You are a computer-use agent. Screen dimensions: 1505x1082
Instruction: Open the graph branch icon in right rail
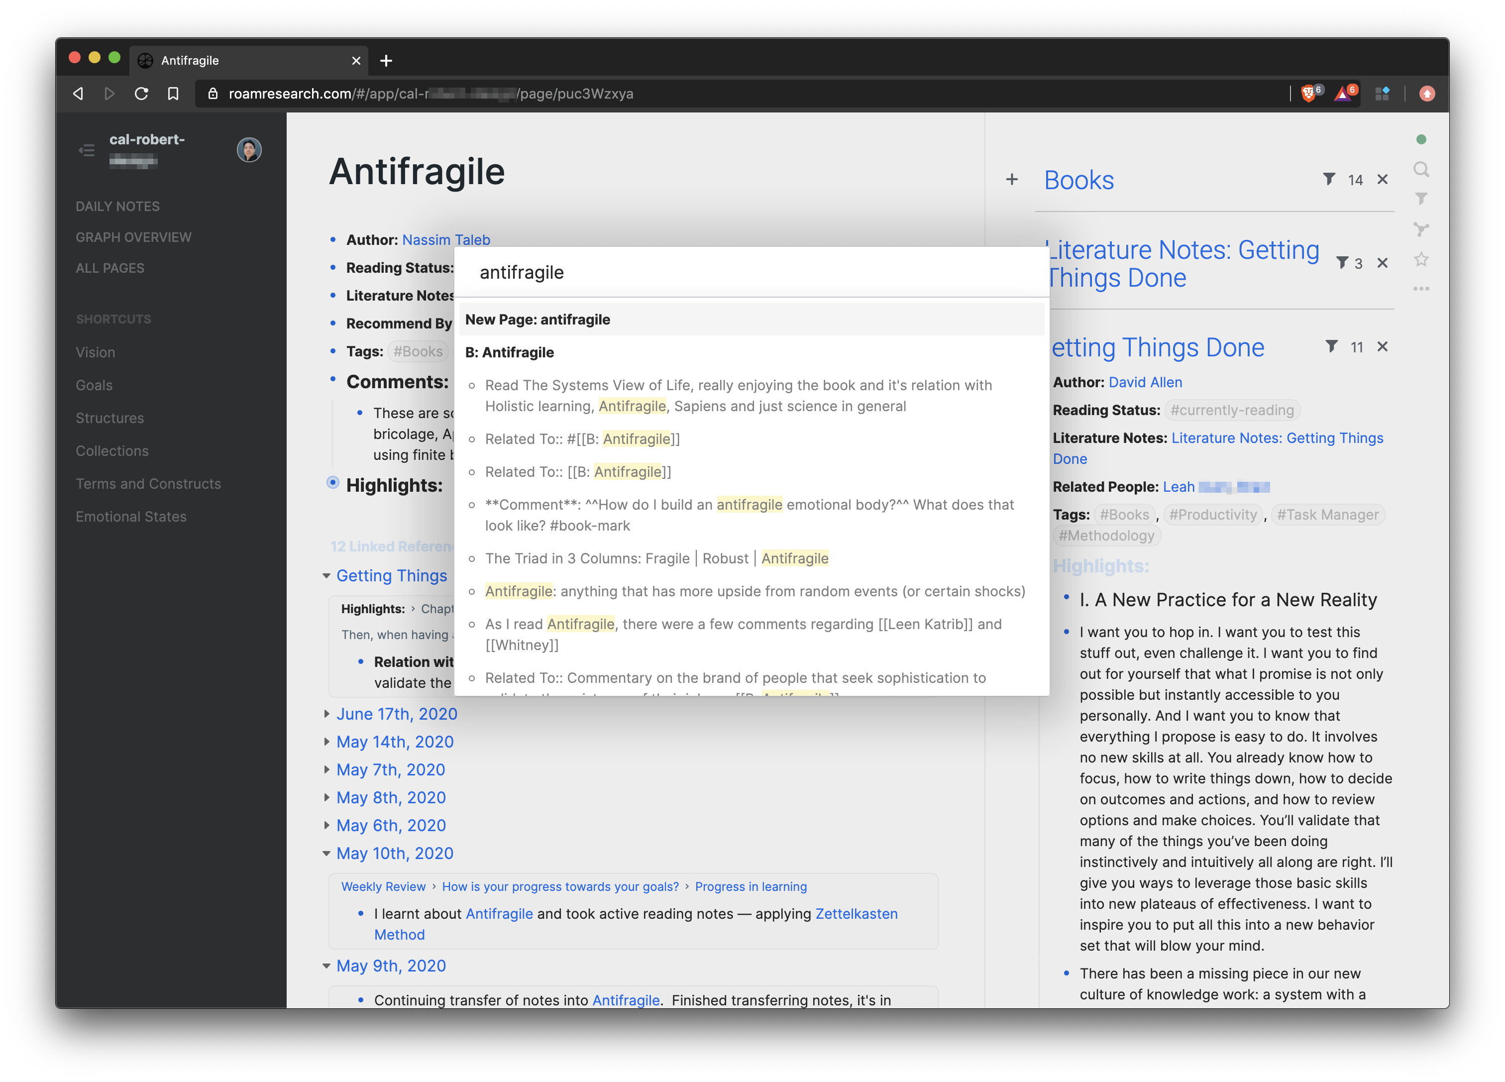pyautogui.click(x=1420, y=229)
